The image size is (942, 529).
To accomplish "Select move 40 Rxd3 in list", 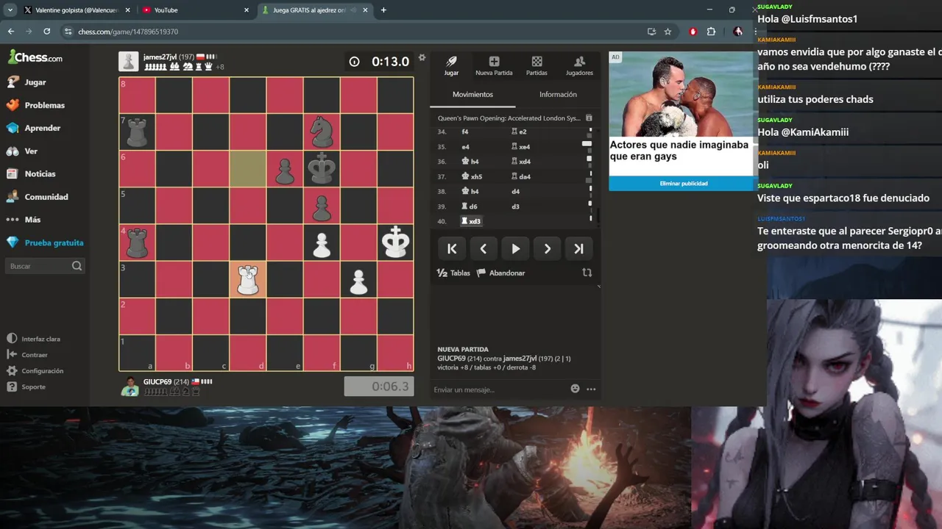I will (470, 221).
